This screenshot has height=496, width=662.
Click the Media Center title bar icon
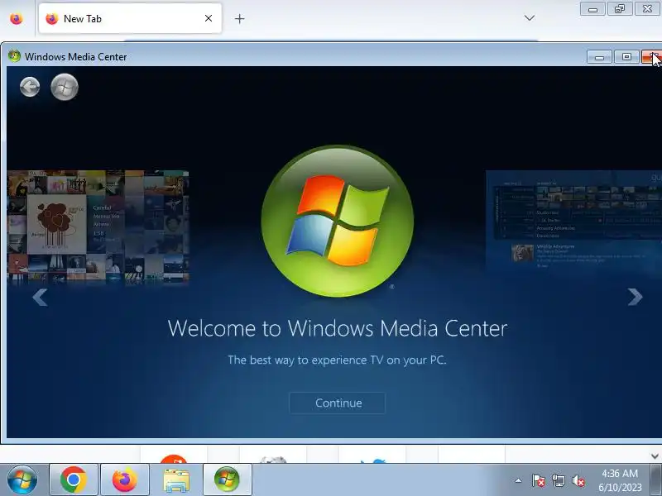click(14, 56)
